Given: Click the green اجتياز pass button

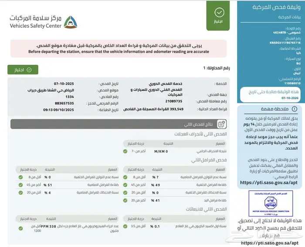Looking at the screenshot, I should coord(23,69).
